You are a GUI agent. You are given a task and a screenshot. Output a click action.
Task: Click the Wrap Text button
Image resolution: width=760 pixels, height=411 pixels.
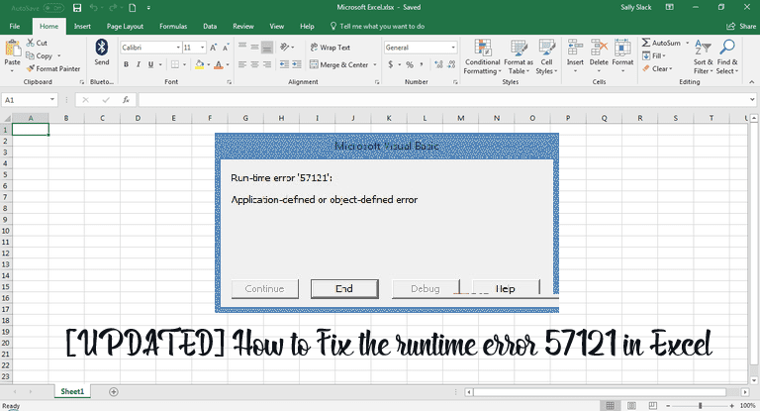click(330, 48)
